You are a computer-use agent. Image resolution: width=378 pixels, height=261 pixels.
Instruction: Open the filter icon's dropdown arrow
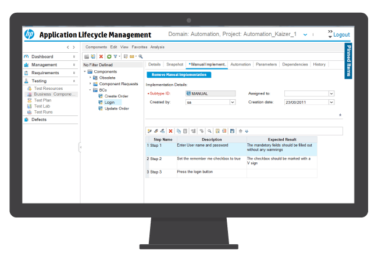[119, 56]
